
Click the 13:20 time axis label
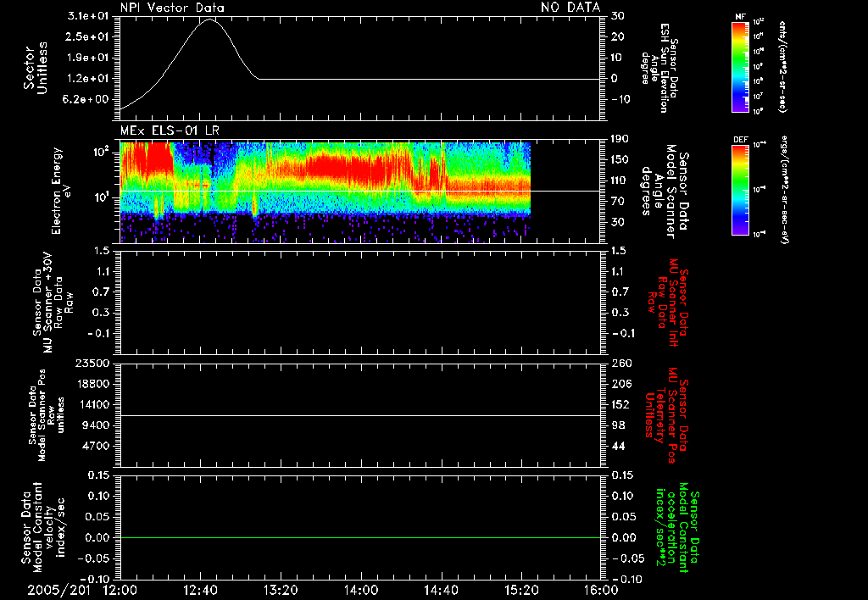point(281,590)
